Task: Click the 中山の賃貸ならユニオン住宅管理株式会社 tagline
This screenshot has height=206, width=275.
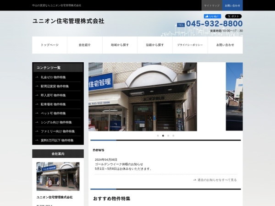Action: click(x=57, y=5)
